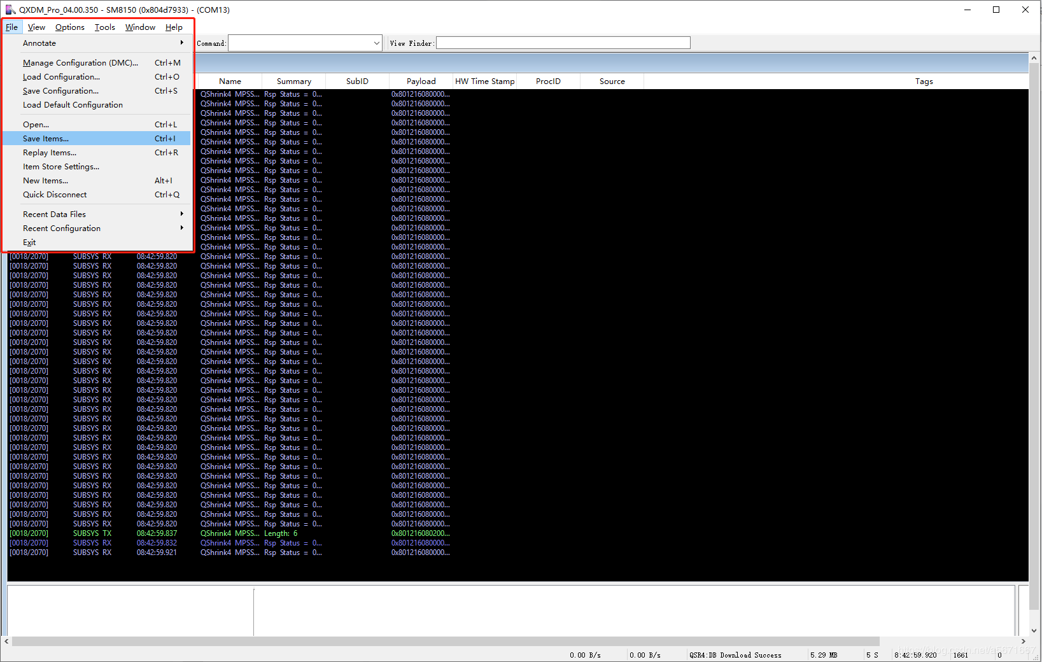
Task: Sort by Source column header
Action: pos(612,81)
